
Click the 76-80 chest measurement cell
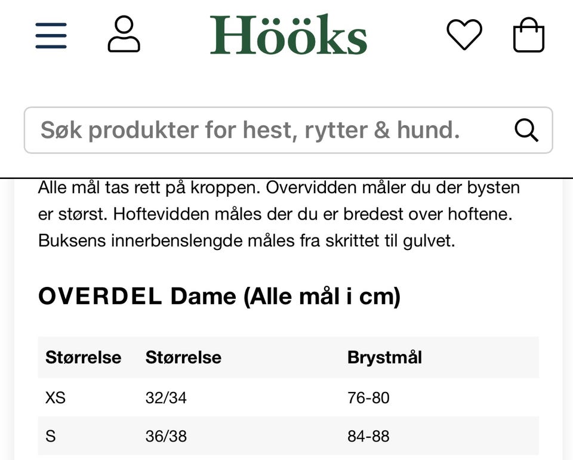point(368,397)
